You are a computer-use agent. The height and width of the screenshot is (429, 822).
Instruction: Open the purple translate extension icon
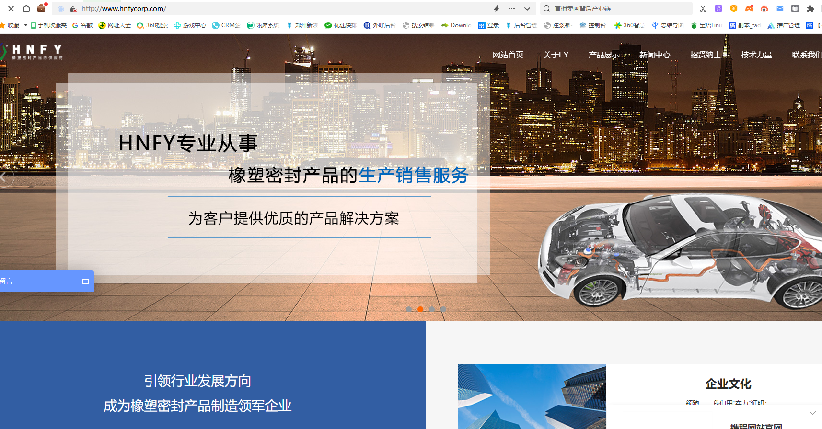718,9
